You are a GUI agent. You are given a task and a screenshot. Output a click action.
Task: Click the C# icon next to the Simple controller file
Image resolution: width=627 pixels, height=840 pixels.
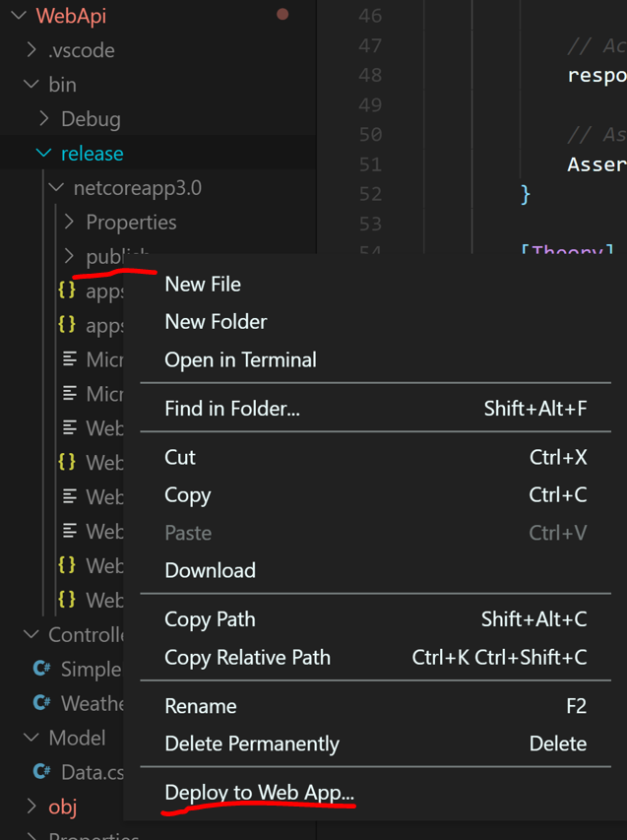40,669
